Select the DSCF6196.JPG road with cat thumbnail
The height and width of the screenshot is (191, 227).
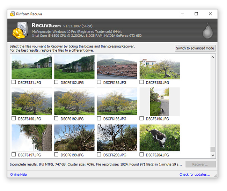tap(160, 102)
